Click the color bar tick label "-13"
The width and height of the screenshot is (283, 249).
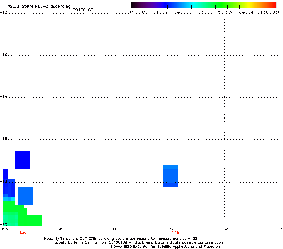click(x=142, y=12)
